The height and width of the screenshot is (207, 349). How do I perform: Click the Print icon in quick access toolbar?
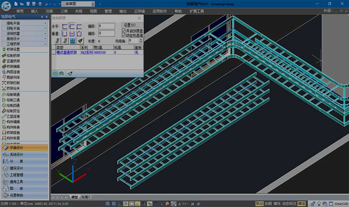pos(40,3)
